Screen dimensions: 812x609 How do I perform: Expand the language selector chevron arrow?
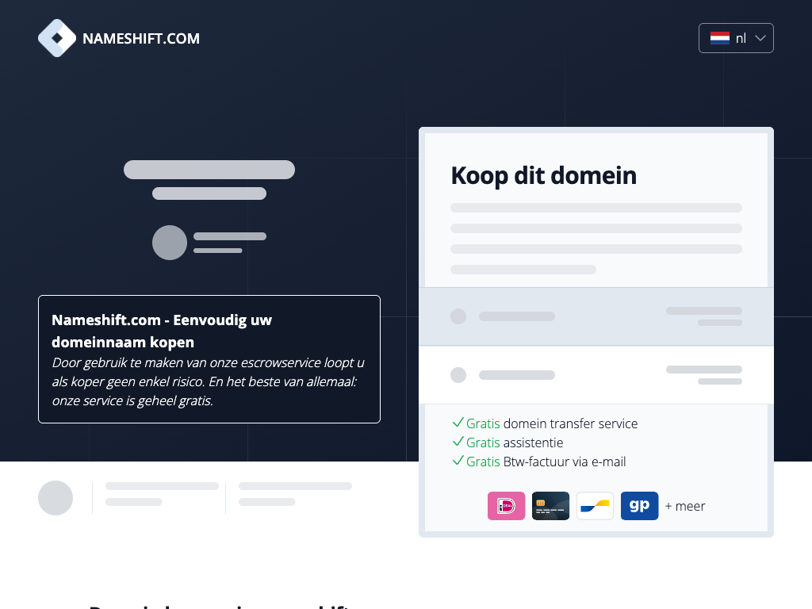click(x=760, y=38)
